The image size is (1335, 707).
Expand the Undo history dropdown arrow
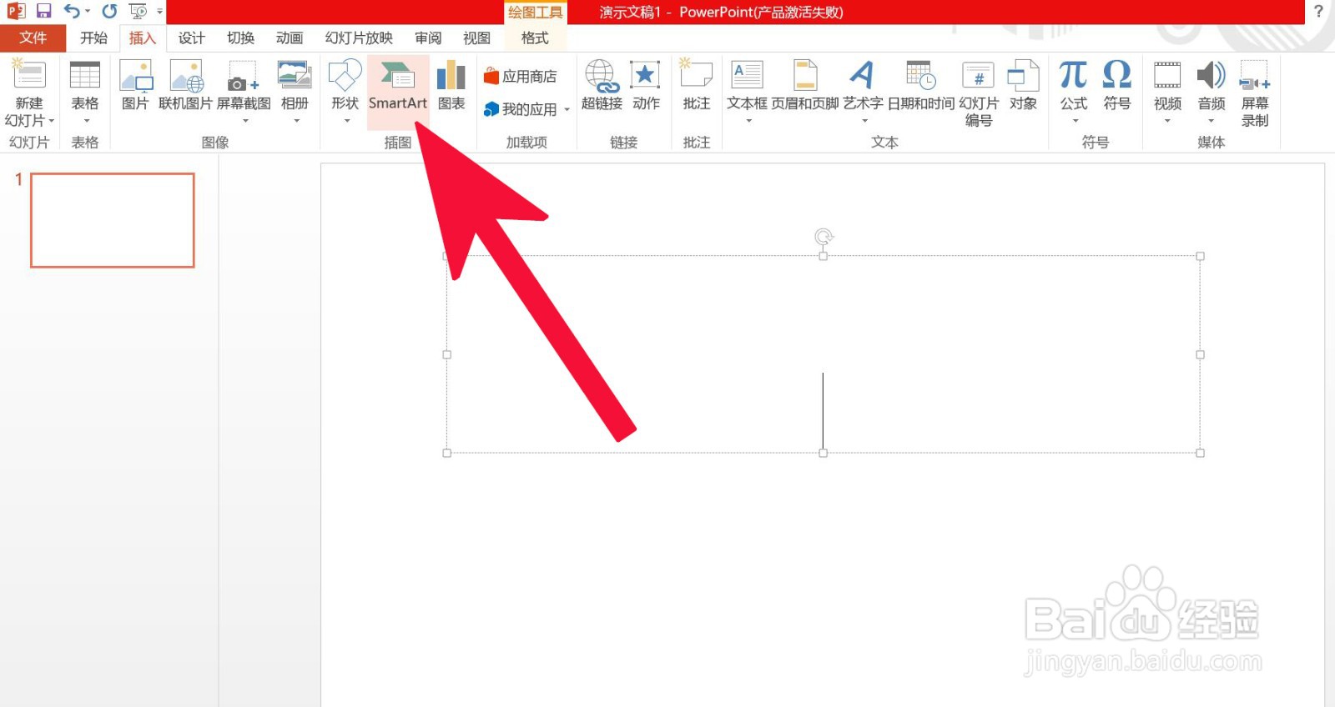pyautogui.click(x=87, y=12)
